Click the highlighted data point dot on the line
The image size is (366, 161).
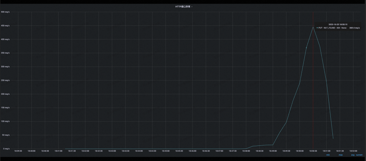pyautogui.click(x=306, y=48)
